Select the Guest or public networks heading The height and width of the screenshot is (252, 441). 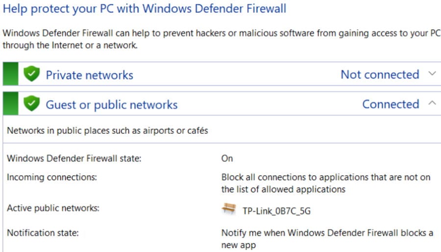112,105
